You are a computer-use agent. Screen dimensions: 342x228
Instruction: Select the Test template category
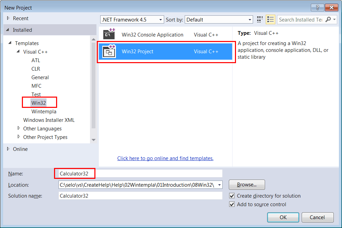[x=36, y=94]
